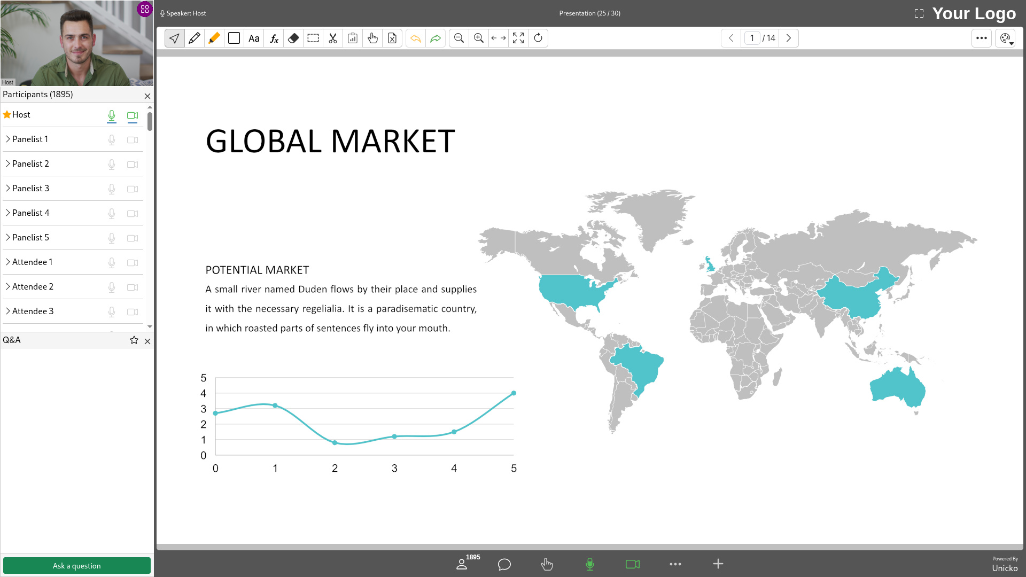Select the hand pan tool
The image size is (1026, 577).
pos(372,38)
